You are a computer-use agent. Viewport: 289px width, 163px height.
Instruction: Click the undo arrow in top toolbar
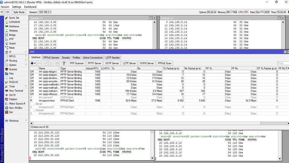click(2, 12)
